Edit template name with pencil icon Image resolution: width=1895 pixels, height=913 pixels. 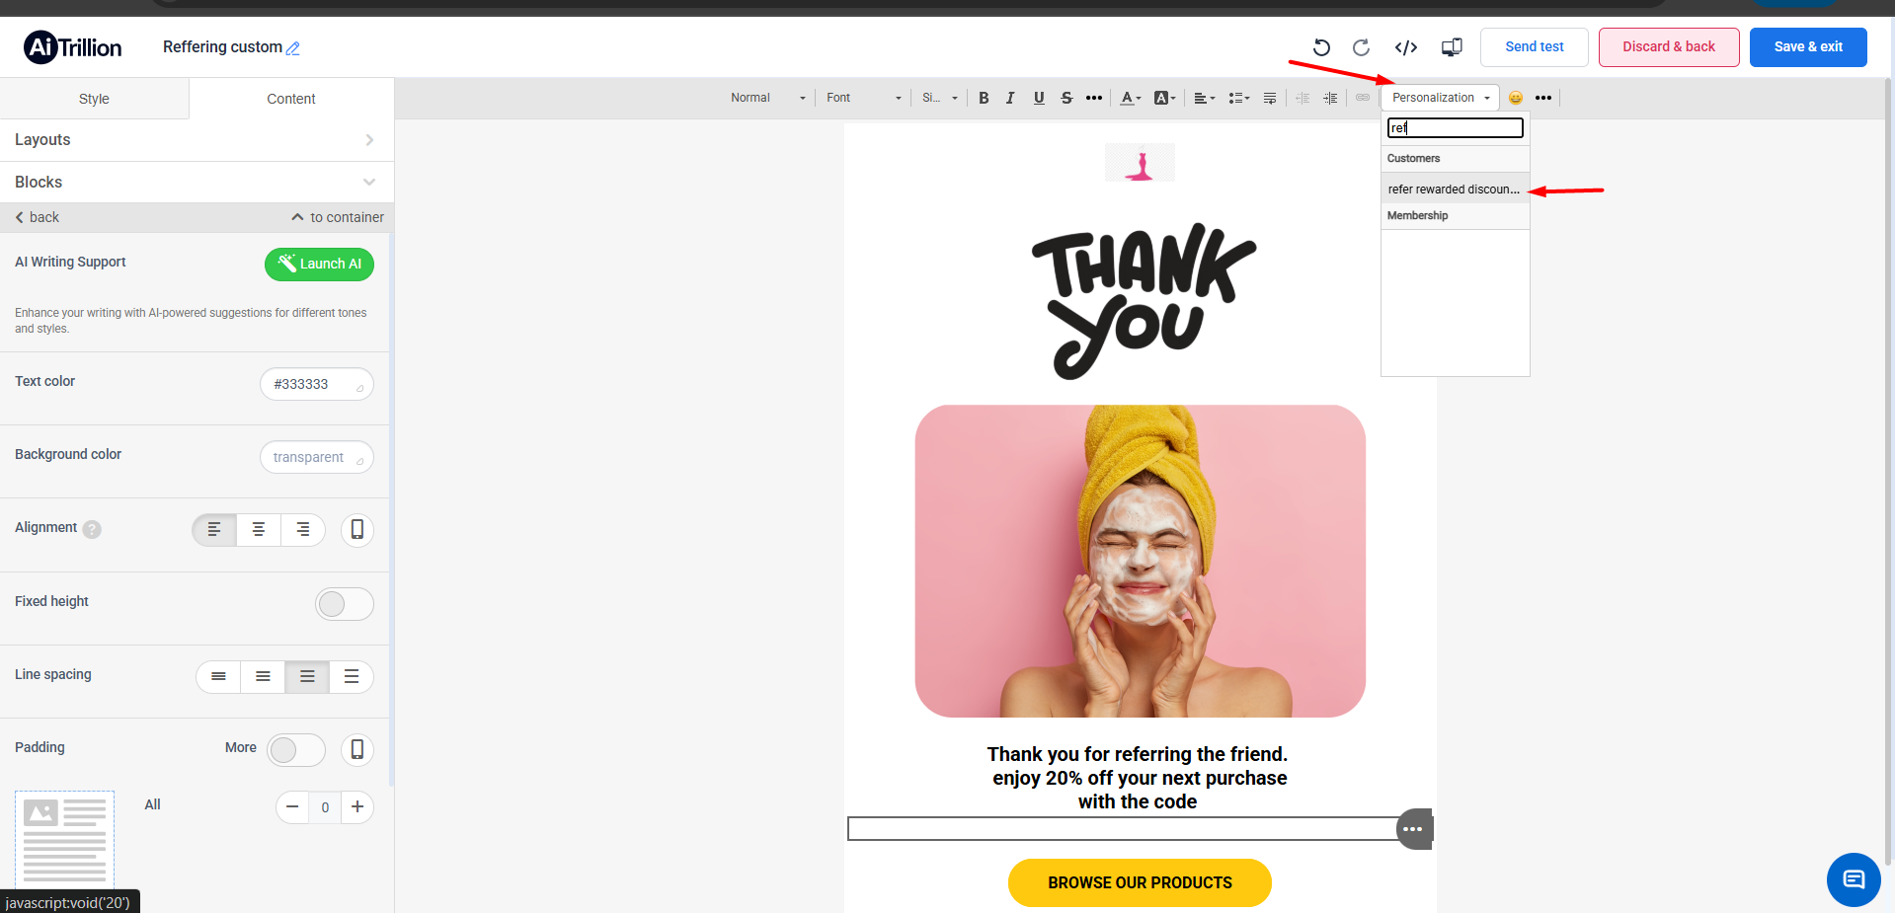point(293,48)
